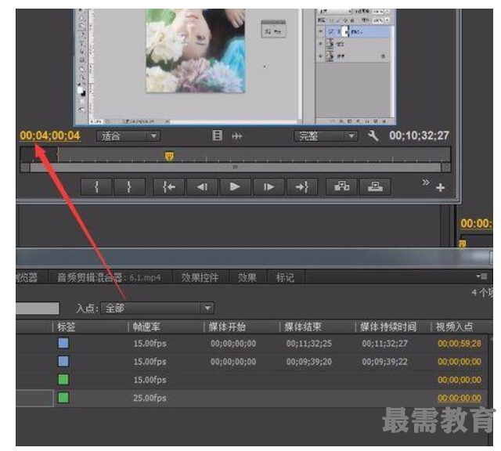Click the blue label swatch in first row
Viewport: 501px width, 451px height.
63,343
